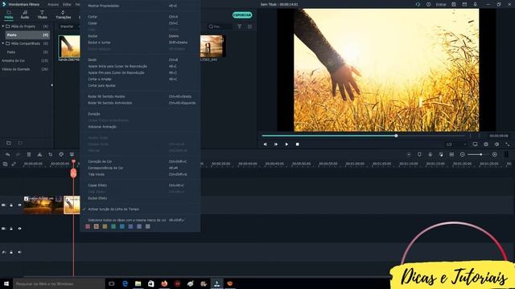
Task: Click the microphone voiceover icon in timeline toolbar
Action: [431, 154]
